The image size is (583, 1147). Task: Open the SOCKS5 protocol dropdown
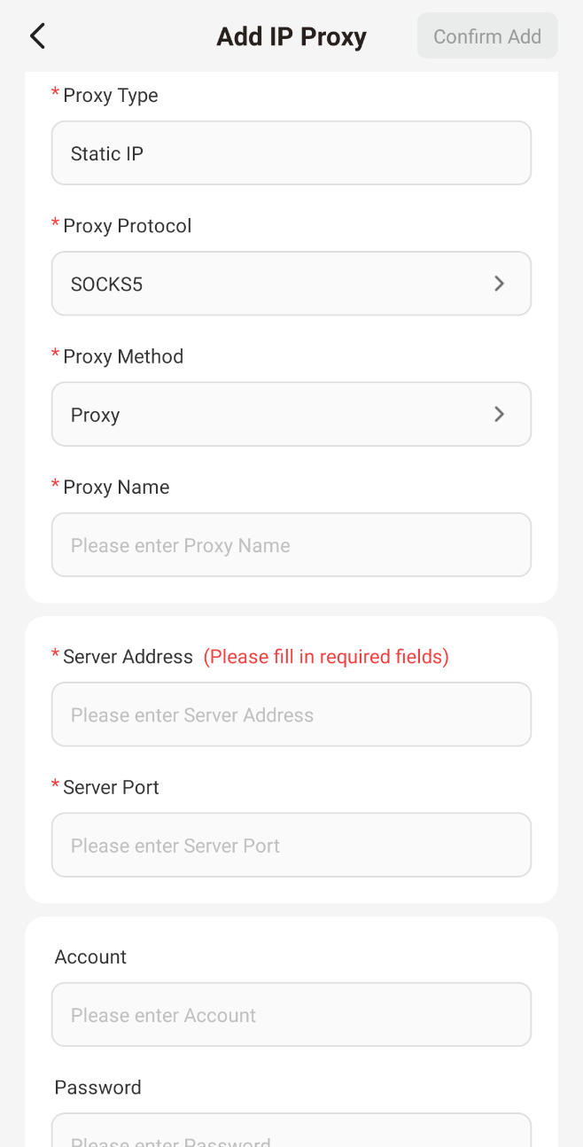[x=291, y=284]
